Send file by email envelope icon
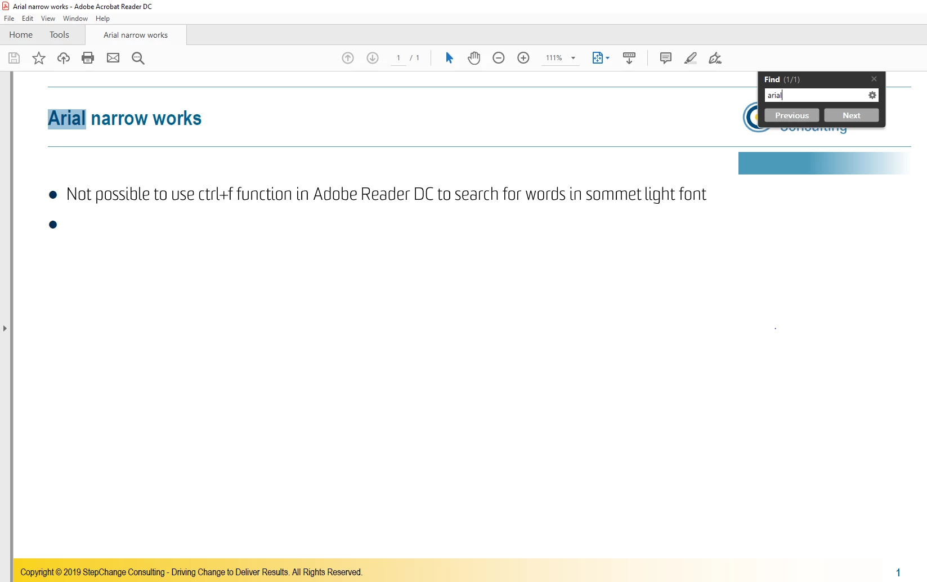927x582 pixels. pos(113,58)
